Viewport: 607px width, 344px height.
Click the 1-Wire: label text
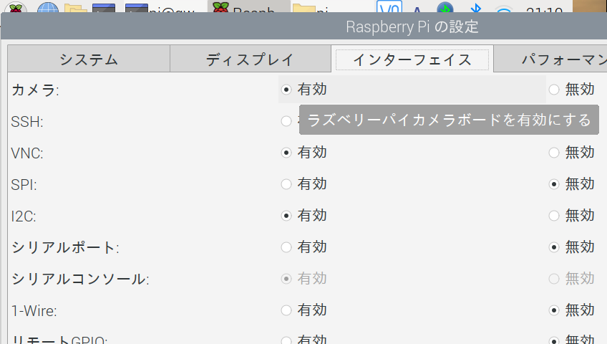[34, 311]
